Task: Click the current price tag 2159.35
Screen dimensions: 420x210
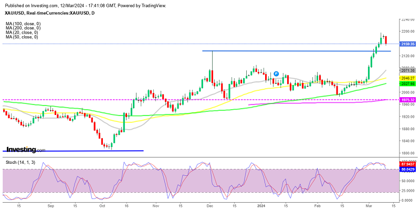Action: tap(407, 44)
